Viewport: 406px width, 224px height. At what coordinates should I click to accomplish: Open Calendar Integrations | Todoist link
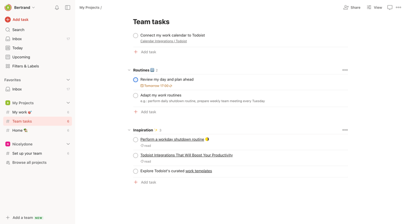163,41
